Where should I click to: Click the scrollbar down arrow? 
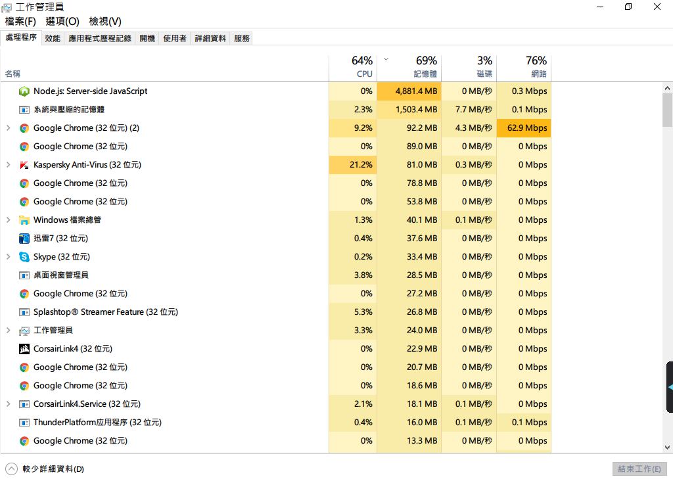pos(667,448)
